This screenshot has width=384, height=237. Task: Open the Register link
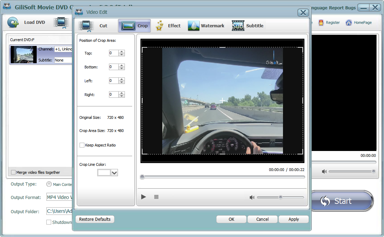pyautogui.click(x=332, y=22)
